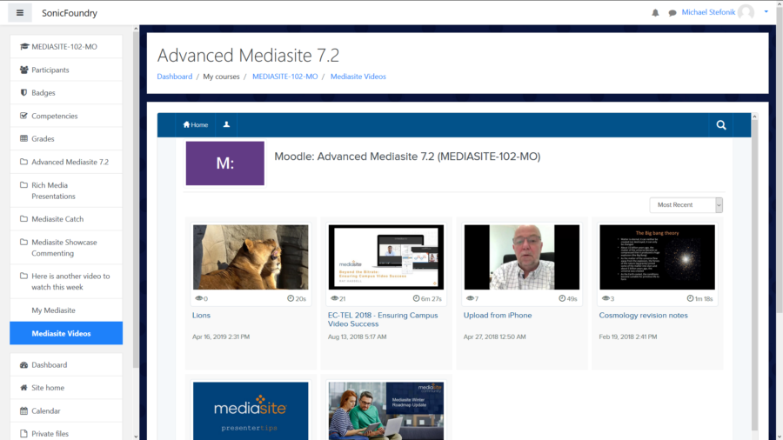This screenshot has height=440, width=783.
Task: Click the Lions title link
Action: [201, 316]
